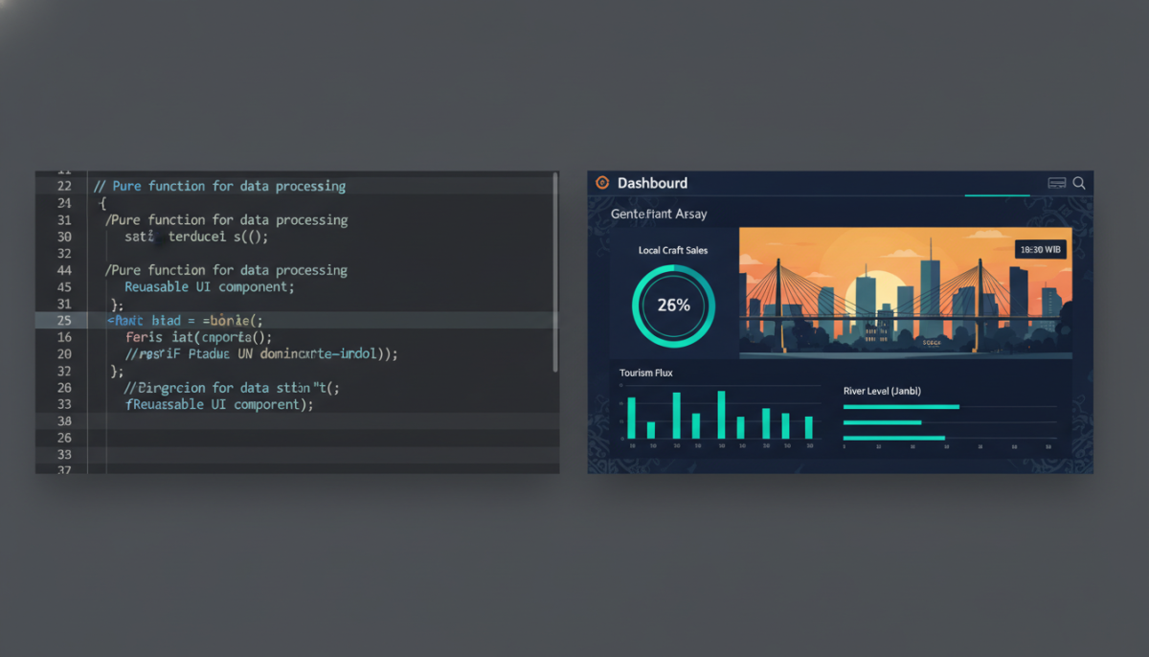Click the 'Dirgrcion for data' comment line
This screenshot has height=657, width=1149.
233,388
